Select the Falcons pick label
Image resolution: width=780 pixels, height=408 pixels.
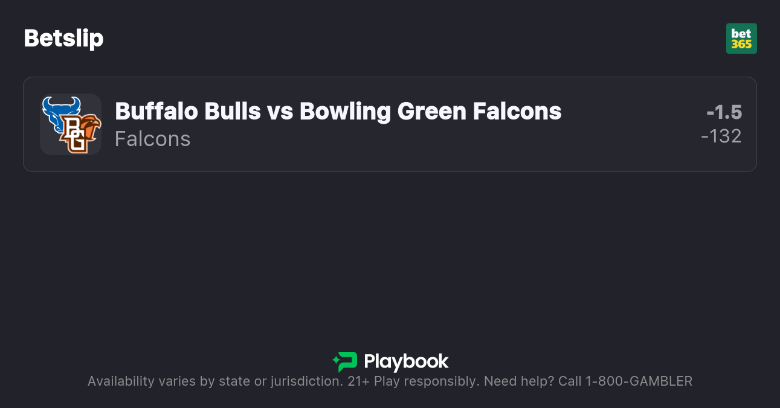click(152, 139)
